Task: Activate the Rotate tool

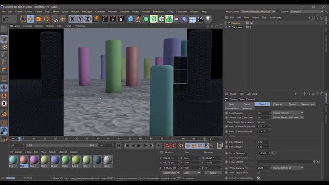Action: 46,19
